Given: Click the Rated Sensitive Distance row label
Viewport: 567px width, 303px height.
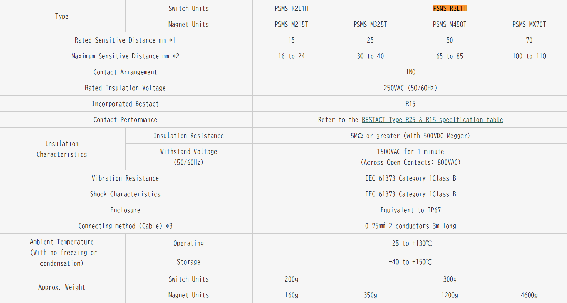Looking at the screenshot, I should pos(125,40).
